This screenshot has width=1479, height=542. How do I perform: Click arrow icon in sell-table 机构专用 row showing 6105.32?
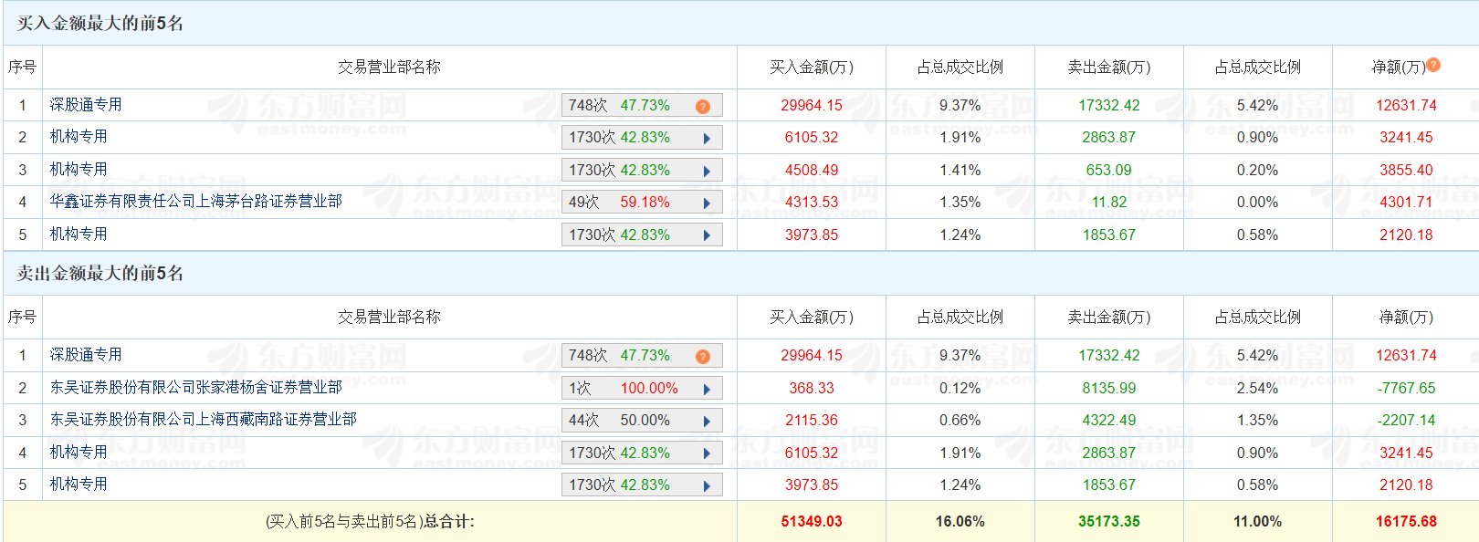707,454
